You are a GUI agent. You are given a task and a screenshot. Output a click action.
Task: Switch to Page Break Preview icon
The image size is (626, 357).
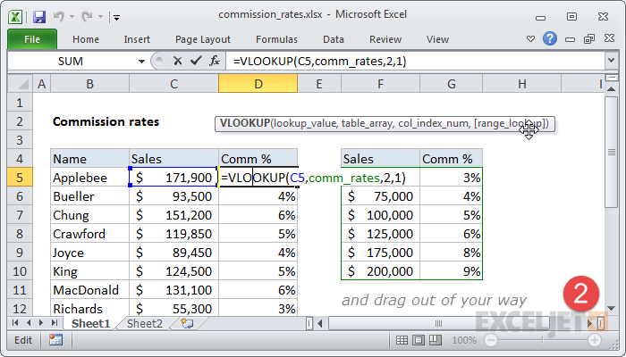[x=436, y=340]
